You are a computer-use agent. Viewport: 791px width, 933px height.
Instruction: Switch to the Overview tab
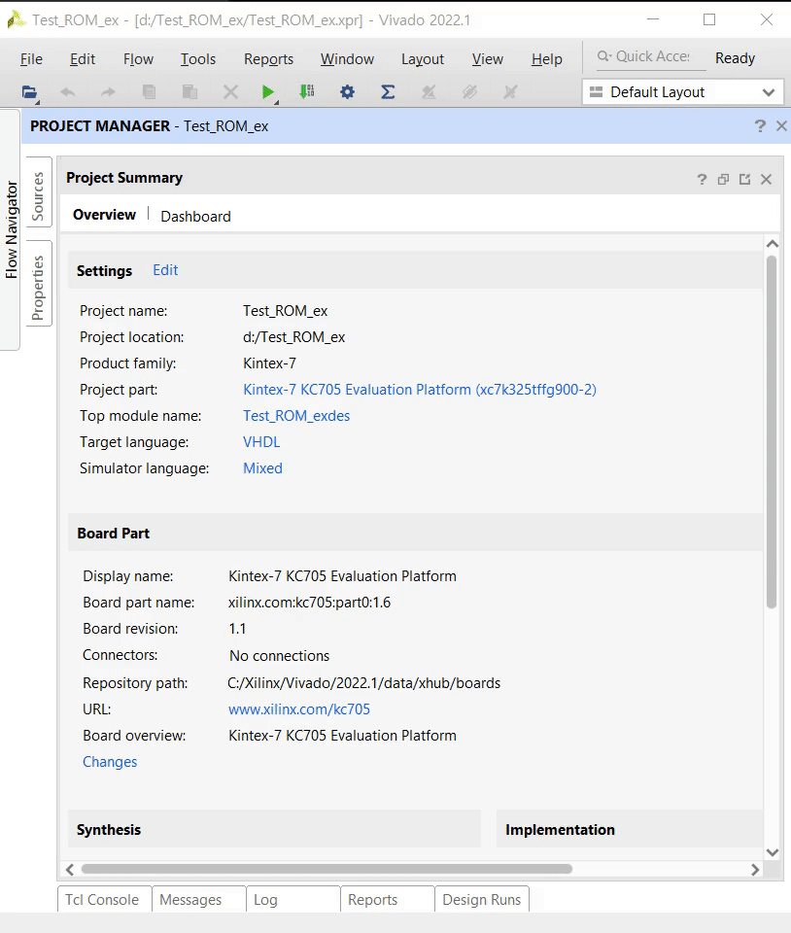click(104, 215)
